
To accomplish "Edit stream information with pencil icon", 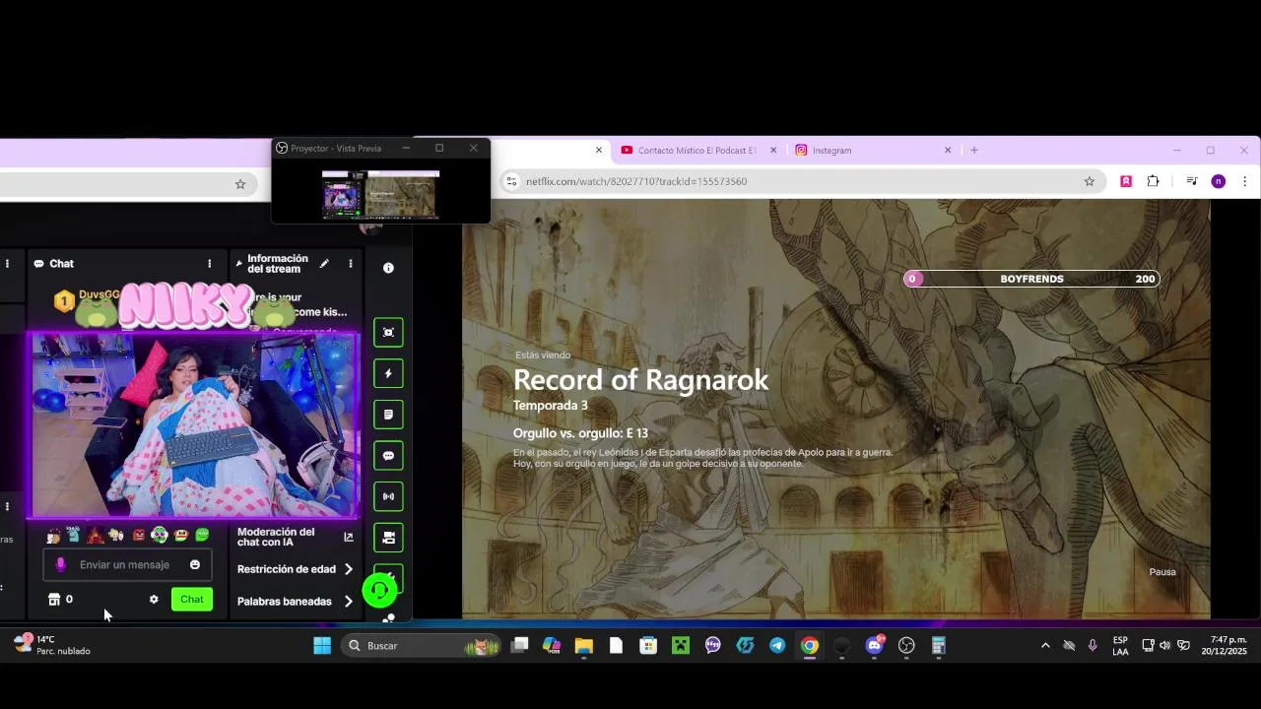I will pos(324,264).
